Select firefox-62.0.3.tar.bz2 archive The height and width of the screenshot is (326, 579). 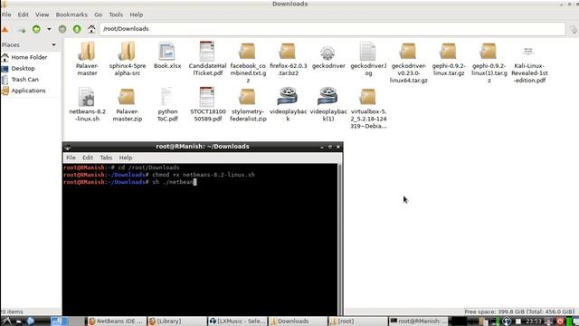288,59
